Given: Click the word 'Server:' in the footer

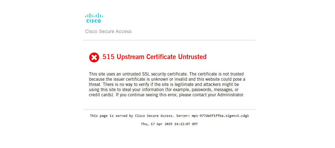Looking at the screenshot, I should pos(183,116).
